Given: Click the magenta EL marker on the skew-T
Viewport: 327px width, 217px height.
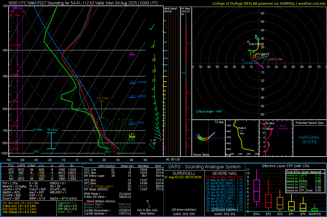Looking at the screenshot, I should tap(132, 53).
